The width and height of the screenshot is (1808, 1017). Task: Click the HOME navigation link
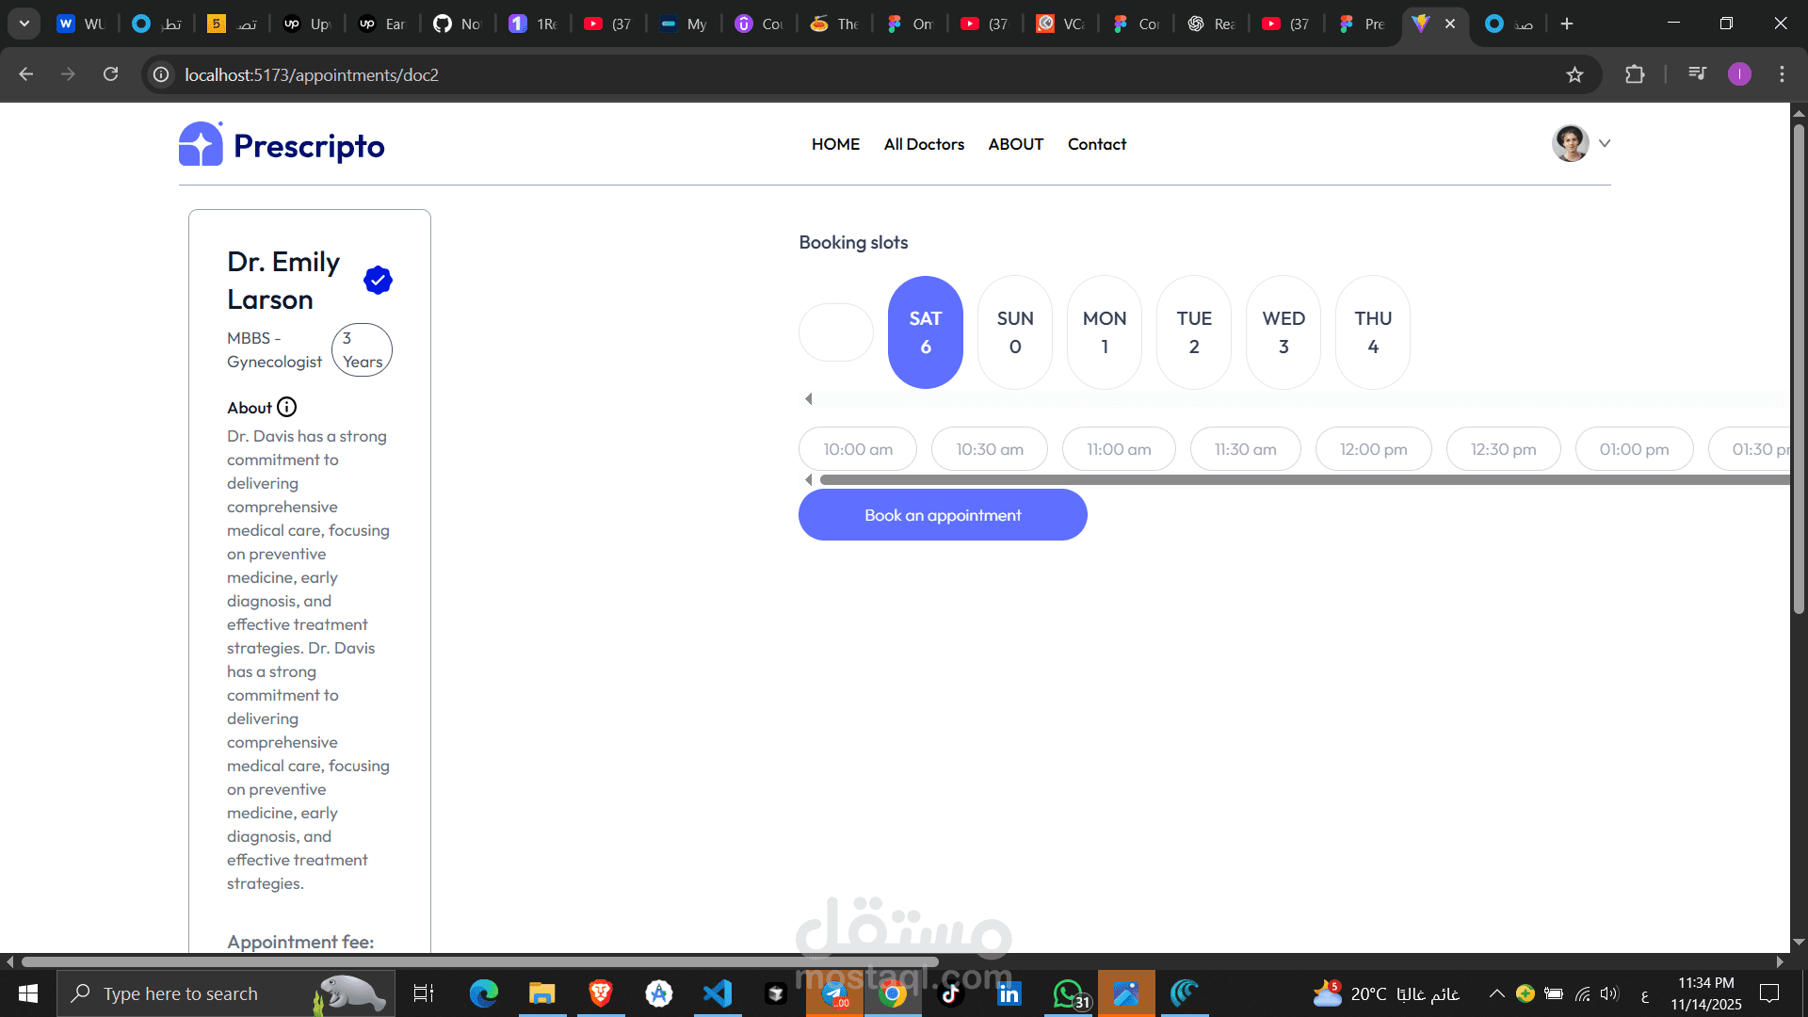[835, 144]
